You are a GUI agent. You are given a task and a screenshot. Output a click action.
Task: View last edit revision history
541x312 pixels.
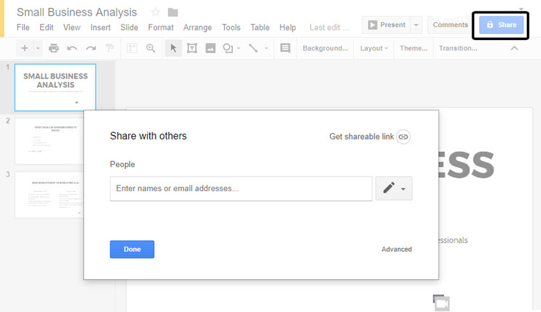[x=329, y=27]
